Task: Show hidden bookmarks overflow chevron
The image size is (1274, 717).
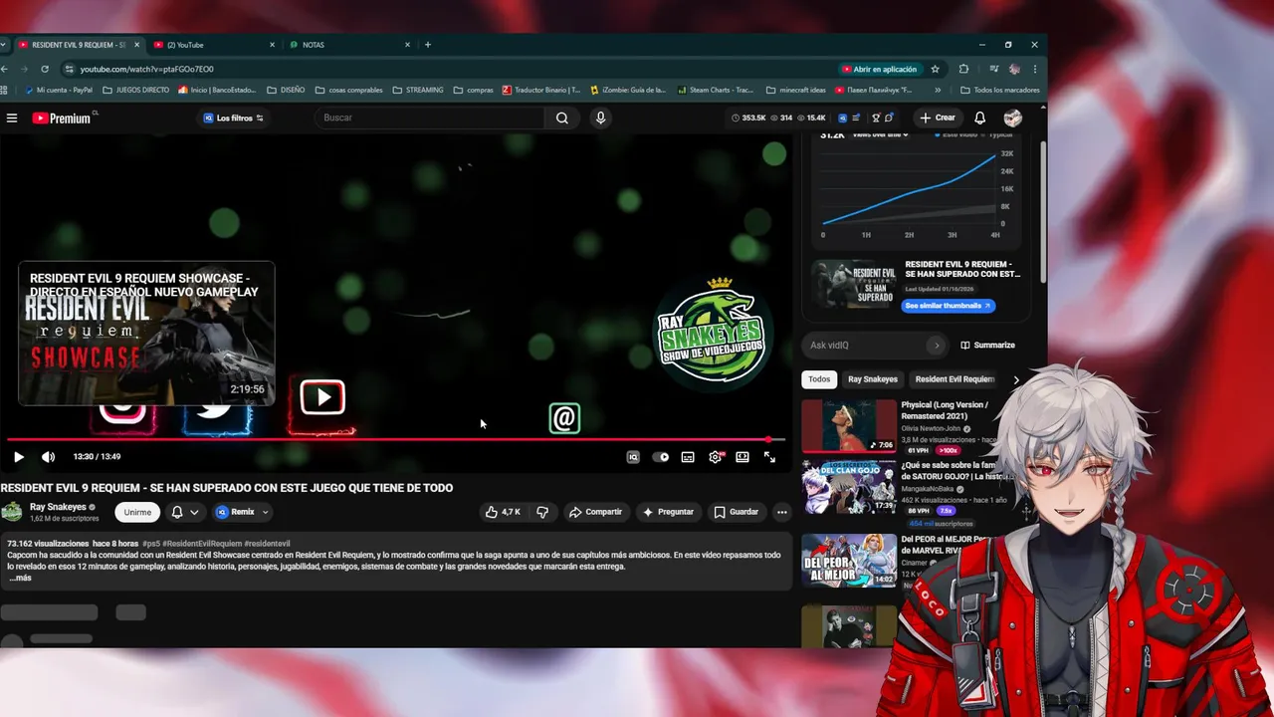Action: point(938,90)
